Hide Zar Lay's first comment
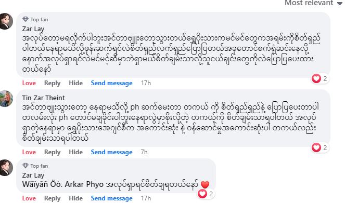 75,83
